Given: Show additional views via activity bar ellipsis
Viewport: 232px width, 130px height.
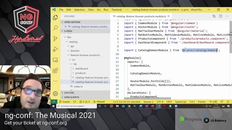Looking at the screenshot, I should (x=55, y=81).
